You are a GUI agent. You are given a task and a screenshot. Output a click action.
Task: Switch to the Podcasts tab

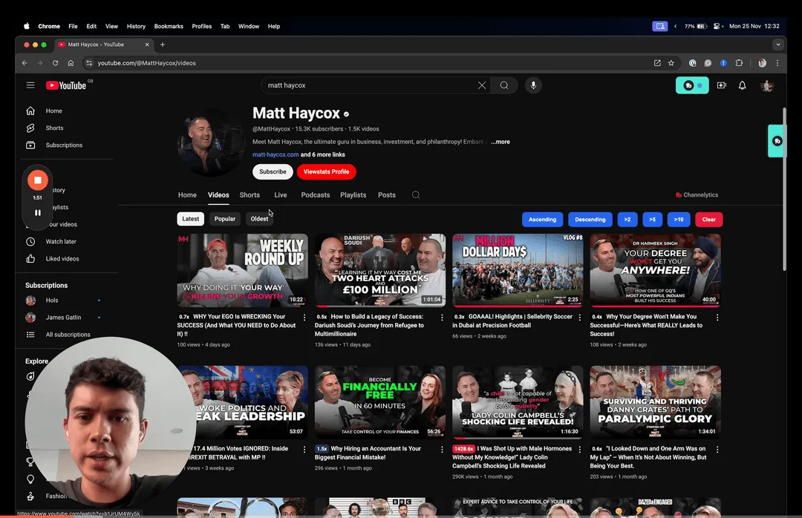pos(315,195)
